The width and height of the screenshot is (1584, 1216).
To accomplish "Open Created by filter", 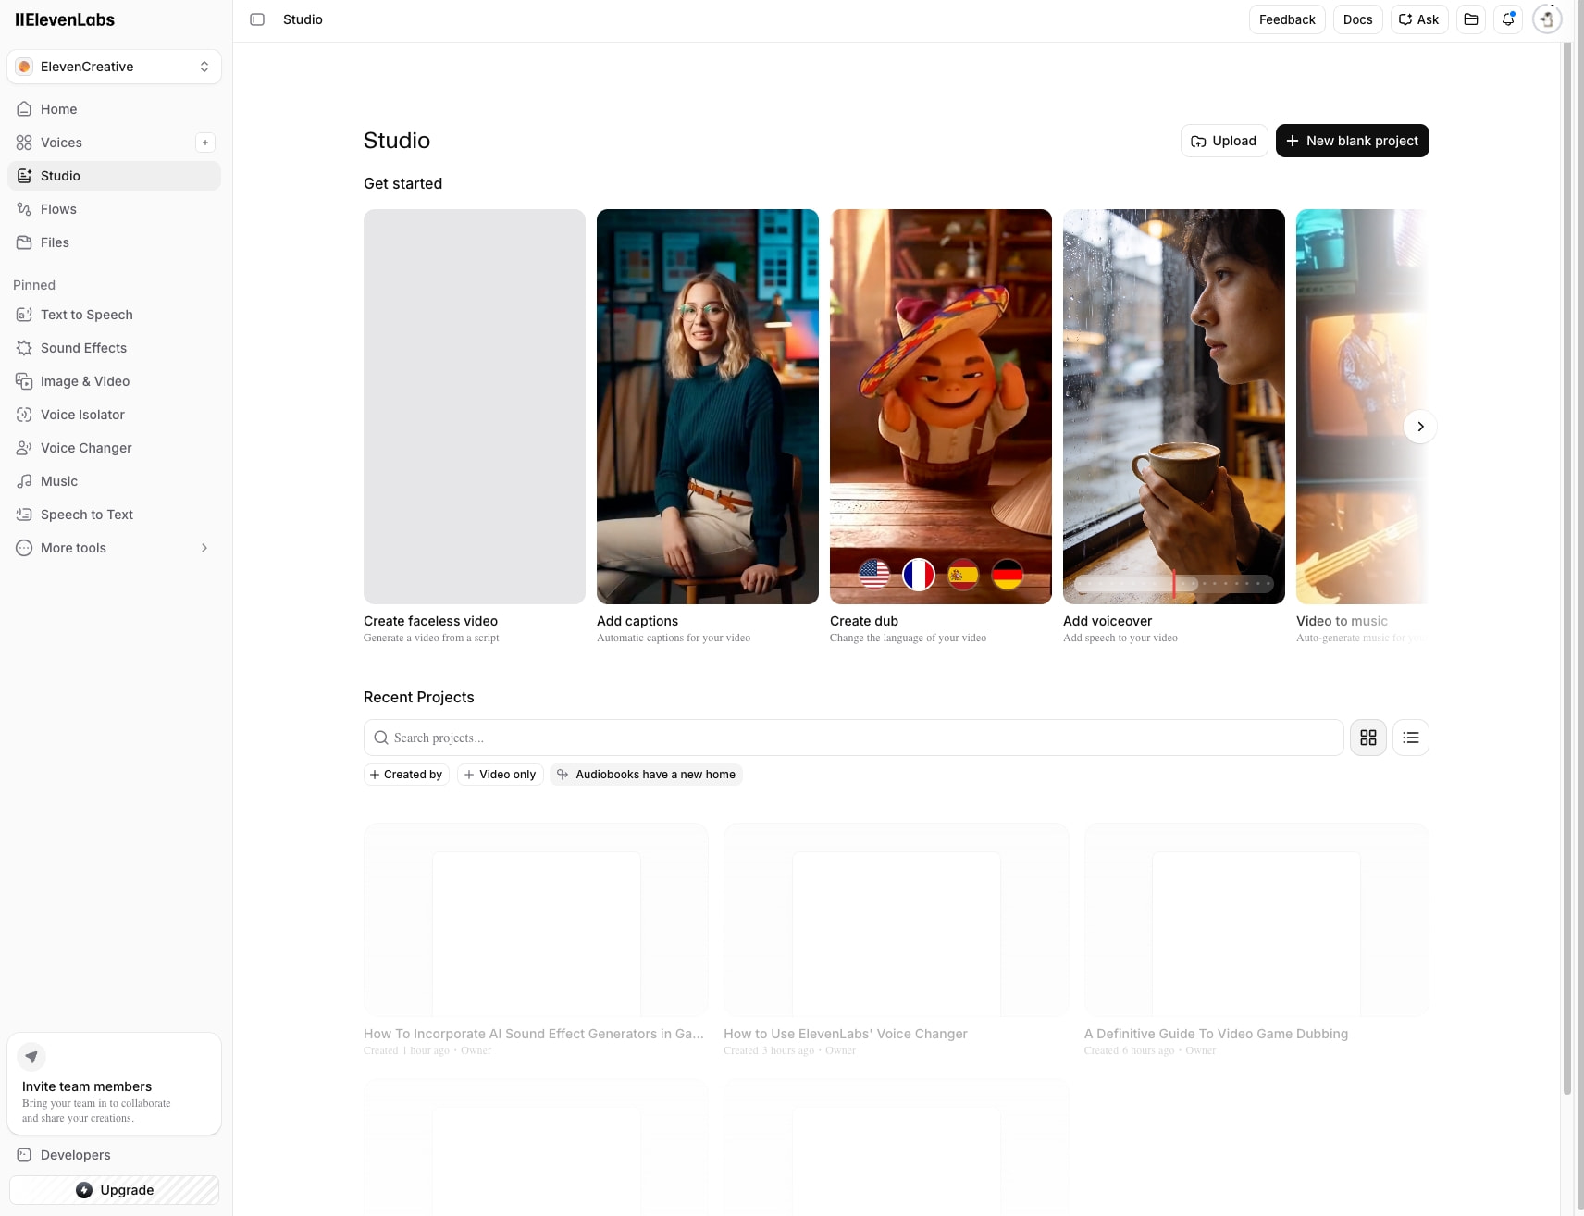I will (x=406, y=775).
